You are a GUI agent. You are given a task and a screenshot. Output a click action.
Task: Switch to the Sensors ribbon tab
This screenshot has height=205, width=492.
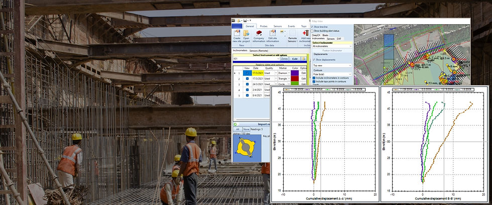278,26
